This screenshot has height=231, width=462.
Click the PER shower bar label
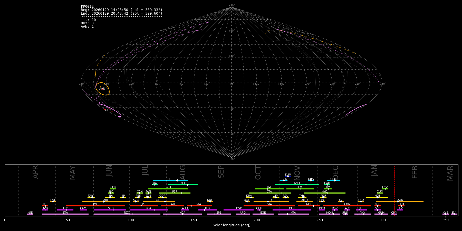(175, 192)
